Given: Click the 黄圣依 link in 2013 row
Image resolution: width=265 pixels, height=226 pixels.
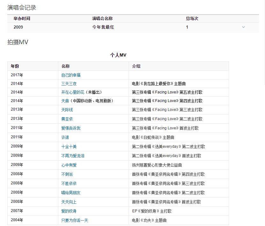Looking at the screenshot, I should point(67,119).
